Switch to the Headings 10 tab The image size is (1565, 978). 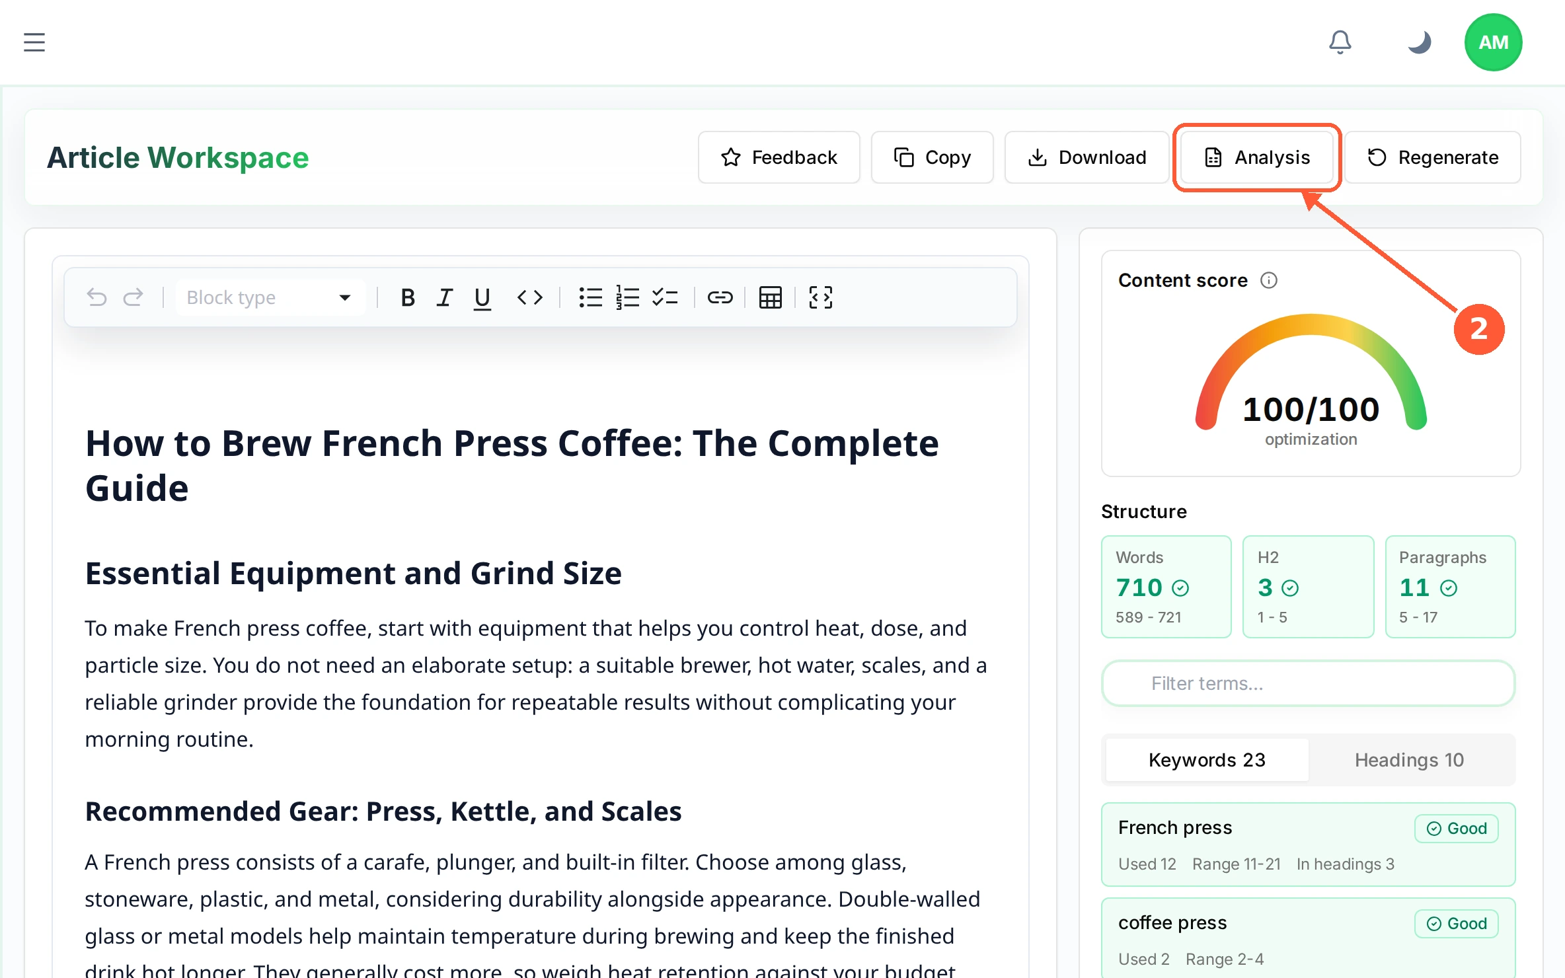coord(1409,760)
